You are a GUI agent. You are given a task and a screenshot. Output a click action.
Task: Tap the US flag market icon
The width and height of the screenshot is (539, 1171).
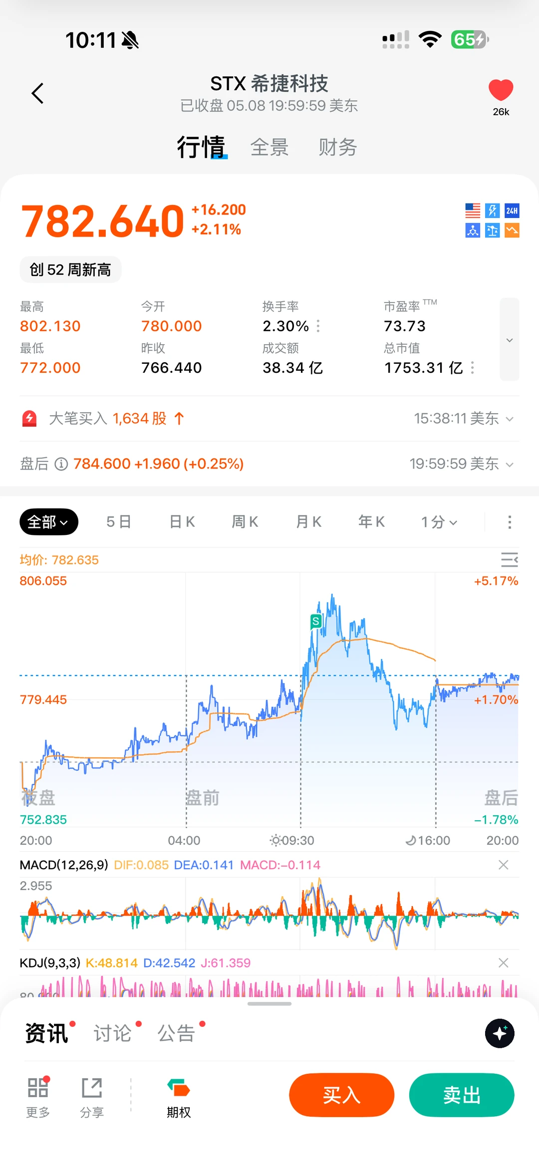point(473,211)
